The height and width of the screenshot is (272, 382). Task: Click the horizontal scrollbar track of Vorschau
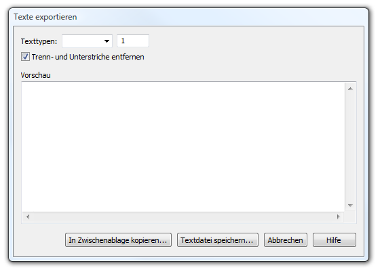[x=183, y=217]
